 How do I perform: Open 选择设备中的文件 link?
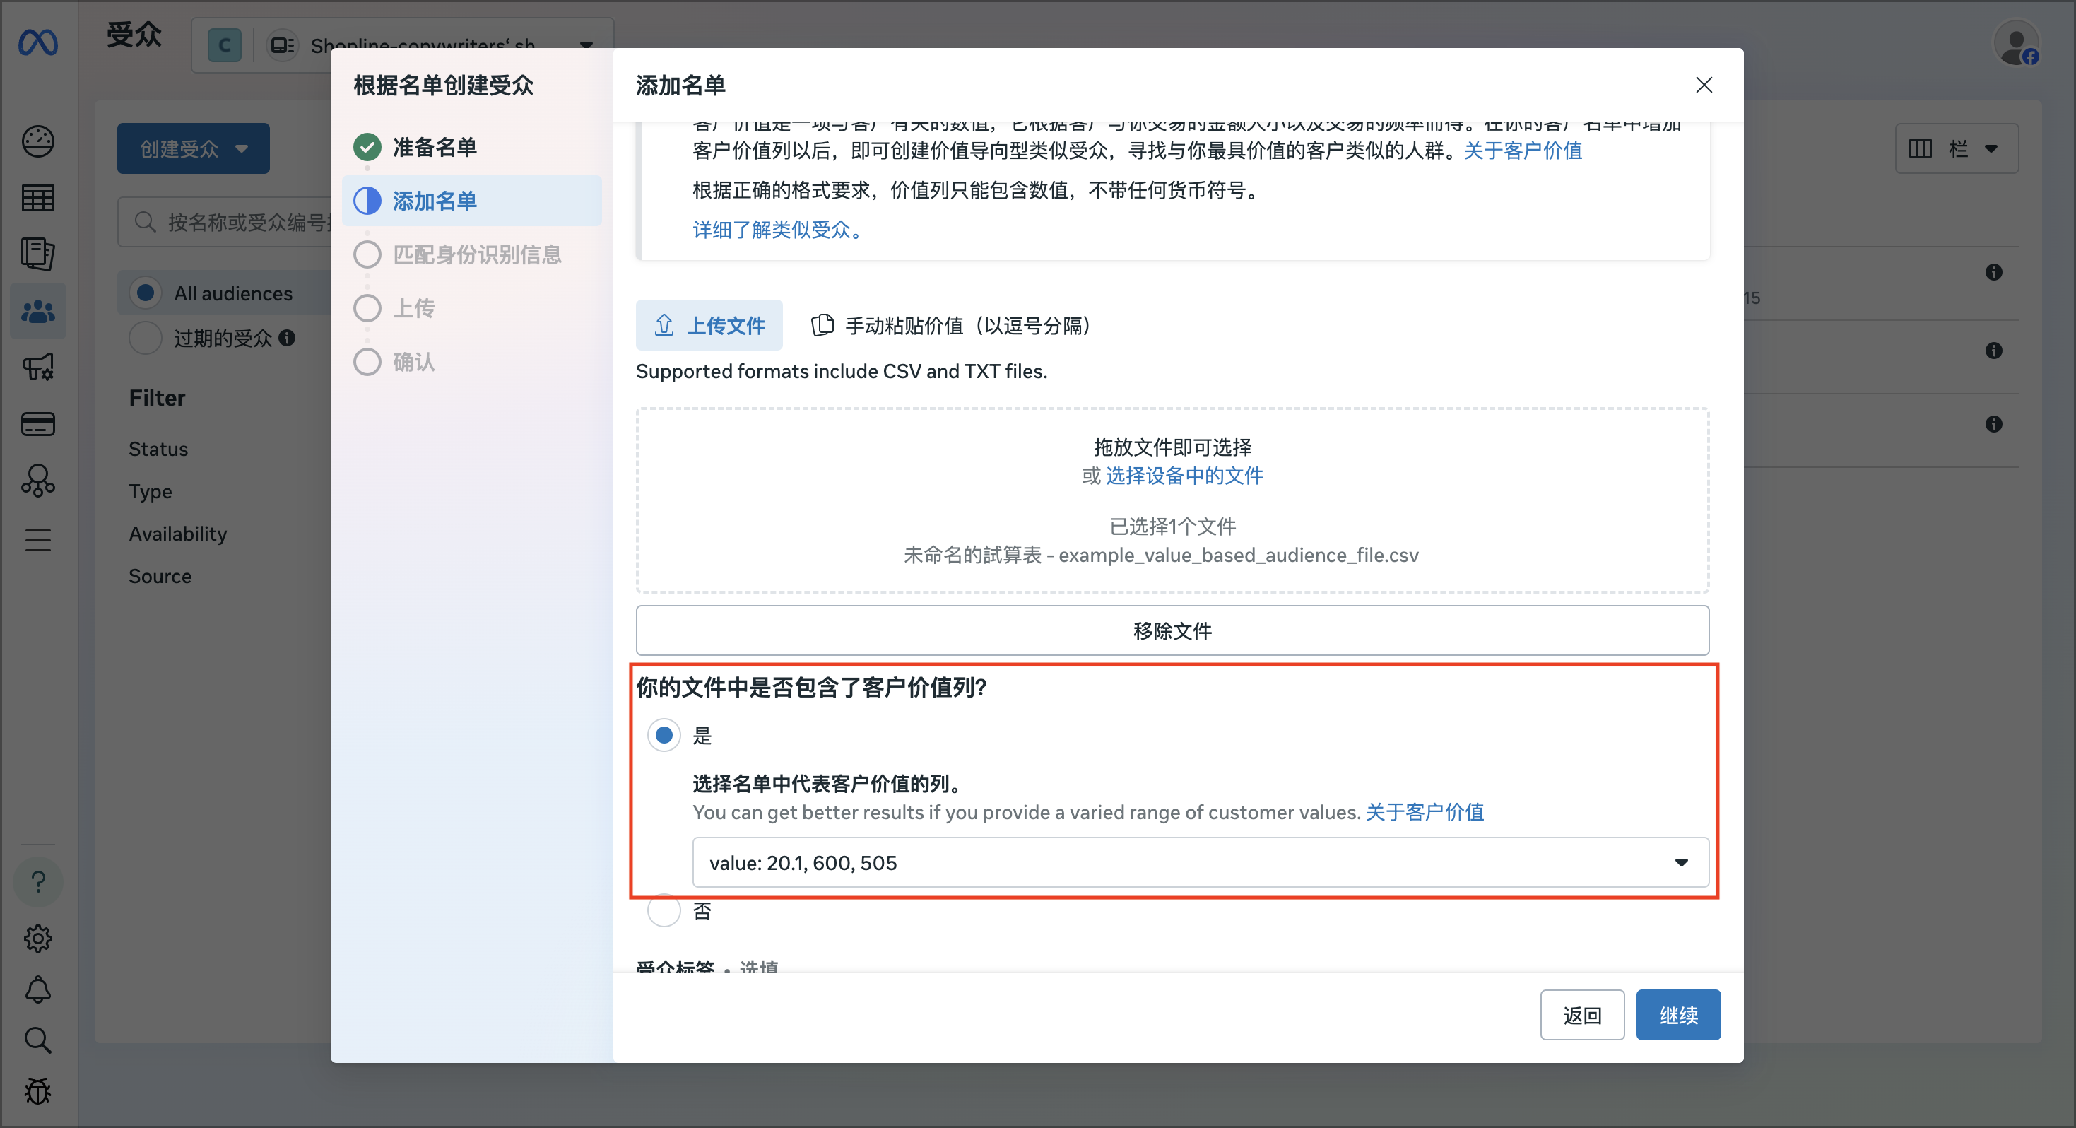pyautogui.click(x=1185, y=476)
